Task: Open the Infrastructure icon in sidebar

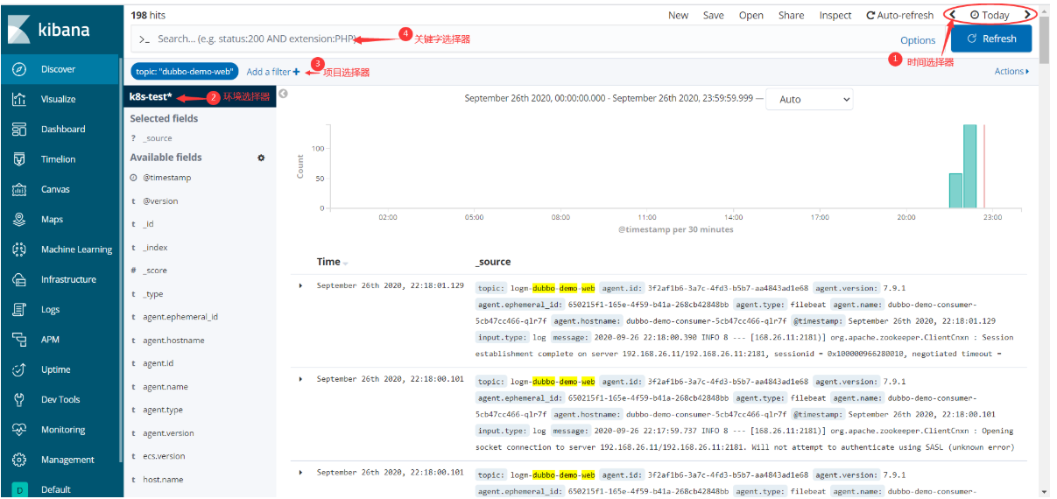Action: [19, 279]
